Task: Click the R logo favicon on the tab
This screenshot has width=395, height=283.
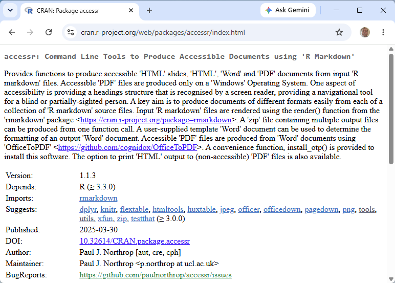Action: 29,11
